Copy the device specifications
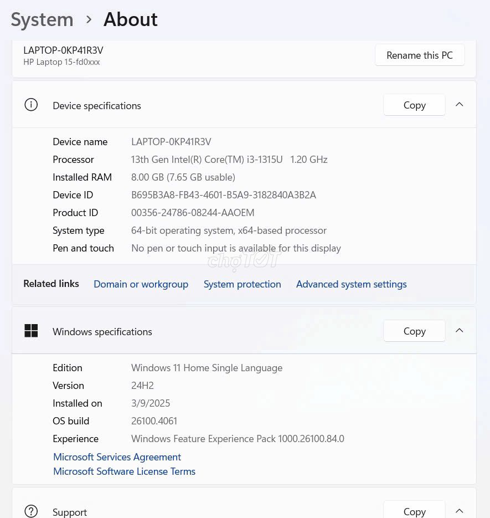 point(414,105)
